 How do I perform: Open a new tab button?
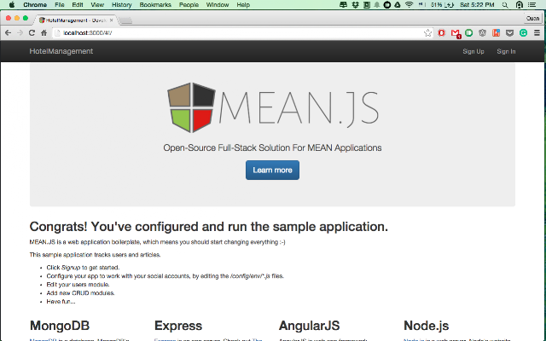coord(125,20)
